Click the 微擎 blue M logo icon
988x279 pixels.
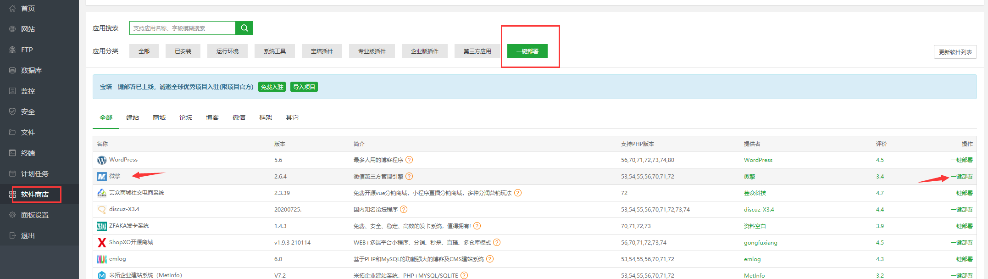[x=102, y=177]
